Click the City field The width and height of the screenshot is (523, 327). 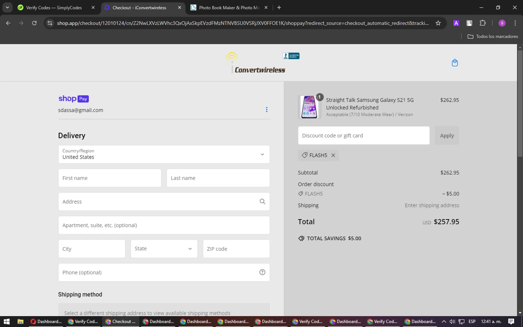[x=92, y=249]
